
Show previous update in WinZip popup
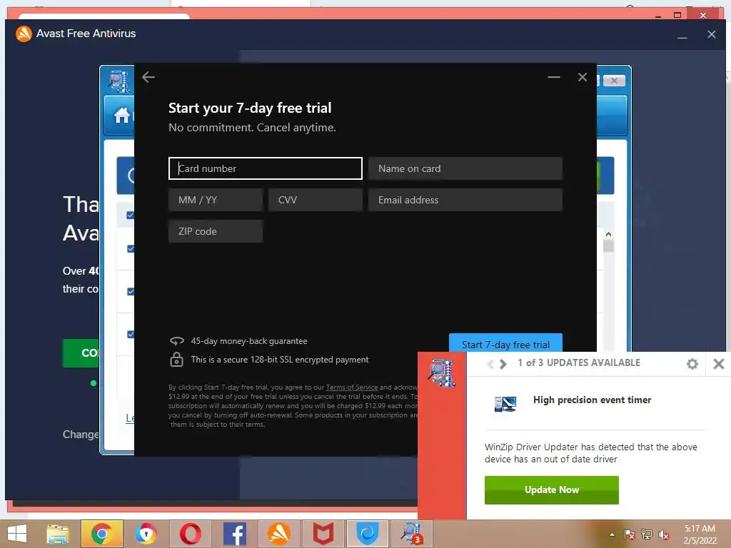coord(490,363)
